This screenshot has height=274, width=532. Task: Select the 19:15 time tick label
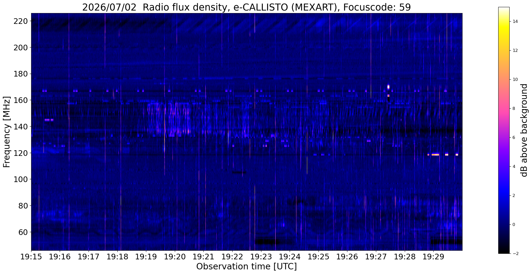31,257
